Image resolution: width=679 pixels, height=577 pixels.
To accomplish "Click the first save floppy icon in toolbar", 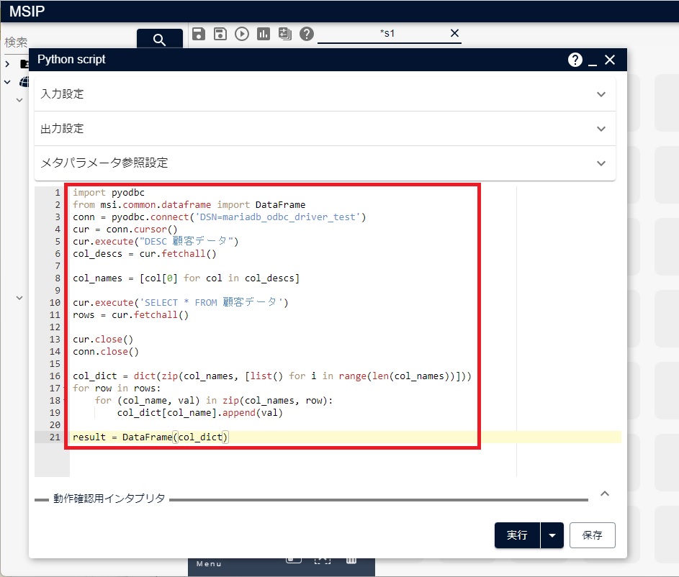I will (198, 34).
